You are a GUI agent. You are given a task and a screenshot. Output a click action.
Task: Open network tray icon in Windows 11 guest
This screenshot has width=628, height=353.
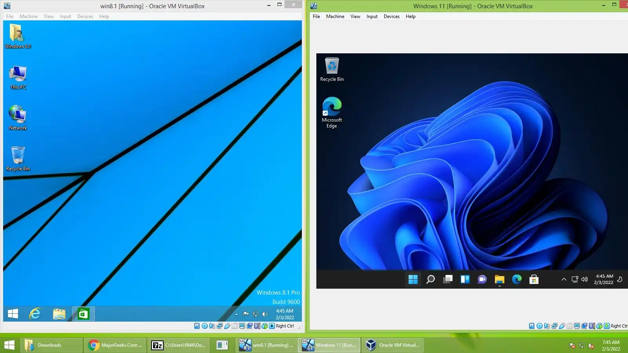[x=575, y=279]
